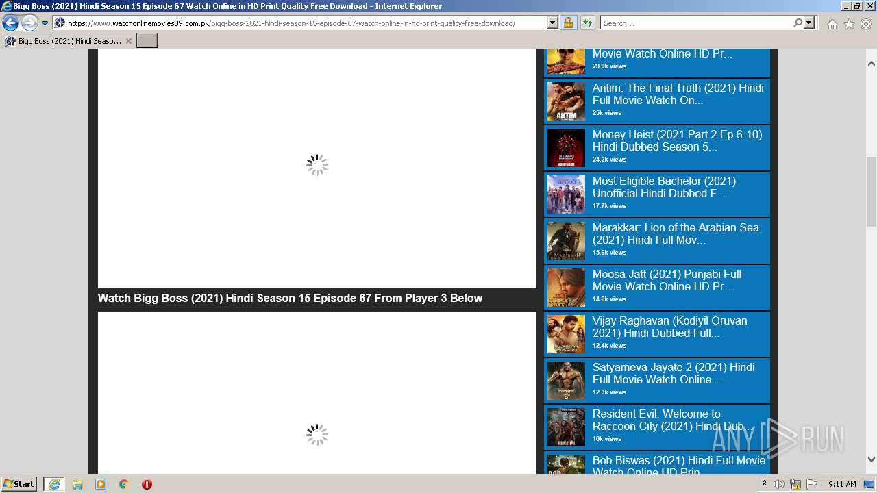Click the Resident Evil poster thumbnail

pos(566,427)
